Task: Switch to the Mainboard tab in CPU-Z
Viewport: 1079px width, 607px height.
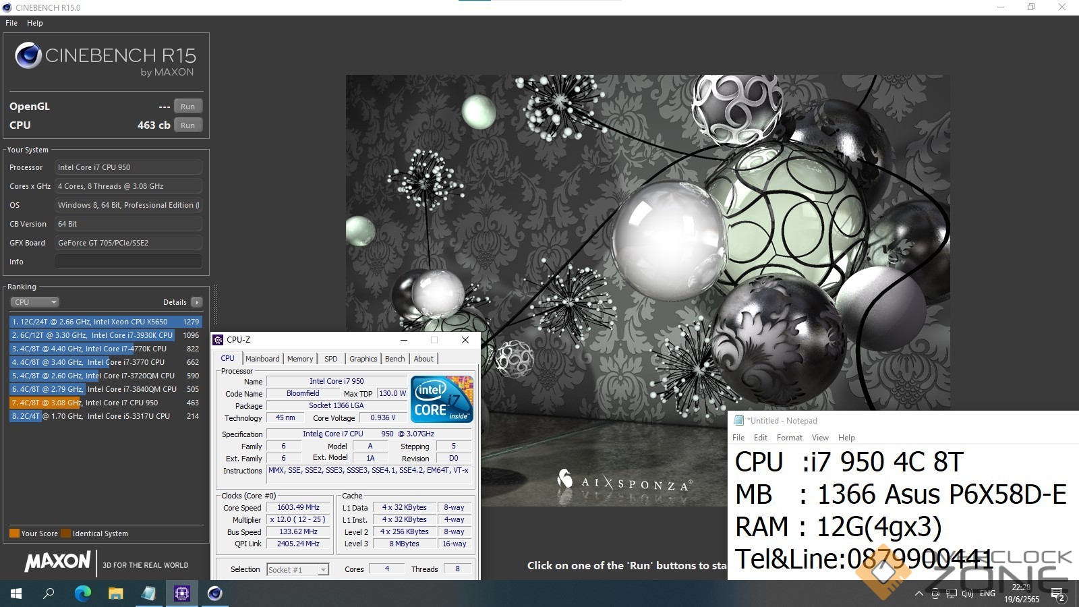Action: (262, 359)
